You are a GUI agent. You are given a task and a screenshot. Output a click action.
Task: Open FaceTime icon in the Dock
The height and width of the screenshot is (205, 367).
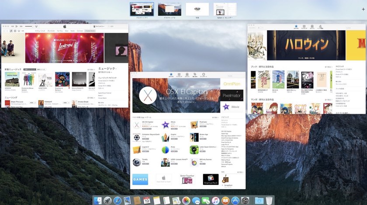point(206,201)
